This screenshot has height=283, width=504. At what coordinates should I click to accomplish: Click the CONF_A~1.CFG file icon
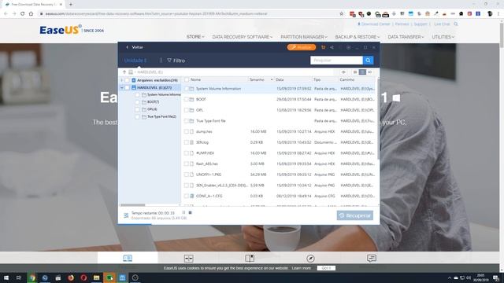192,196
